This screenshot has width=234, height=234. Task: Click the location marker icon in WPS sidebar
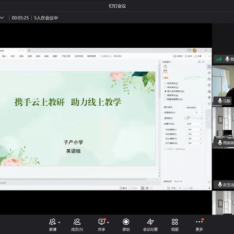(x=209, y=97)
